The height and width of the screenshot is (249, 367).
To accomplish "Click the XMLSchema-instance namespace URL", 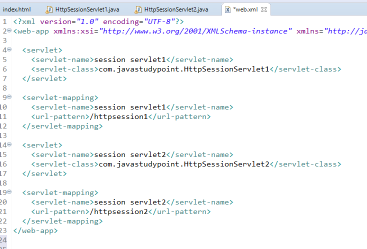I will [195, 31].
